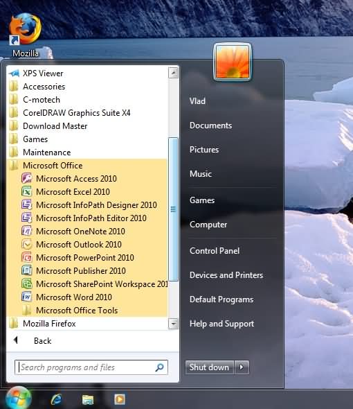
Task: Focus the Search programs and files box
Action: pos(91,367)
